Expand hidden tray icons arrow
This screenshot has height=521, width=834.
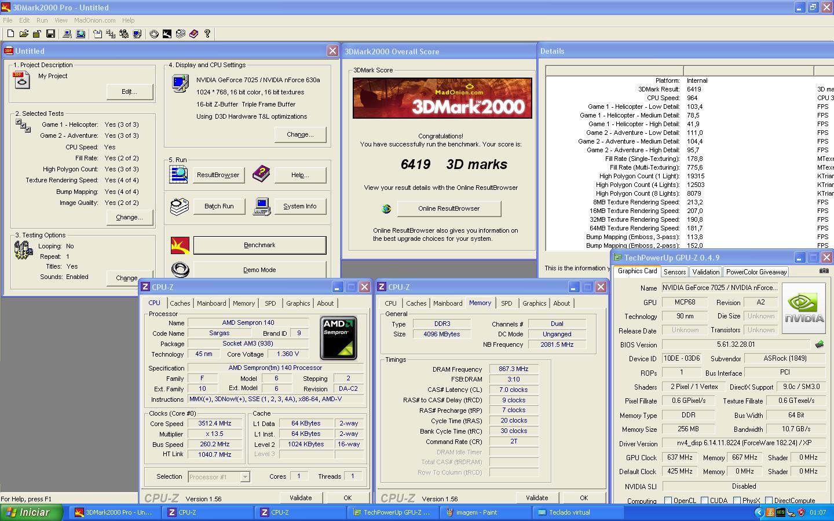point(759,512)
